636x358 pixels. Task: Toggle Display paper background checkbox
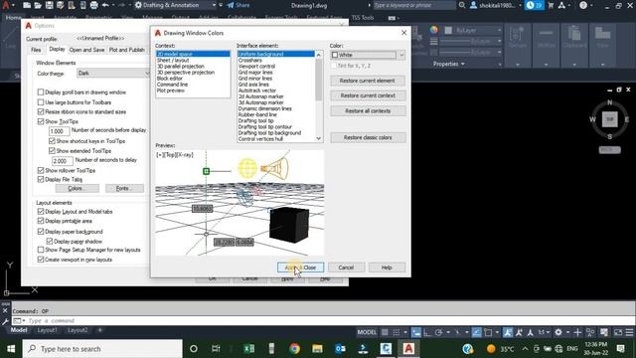(41, 232)
